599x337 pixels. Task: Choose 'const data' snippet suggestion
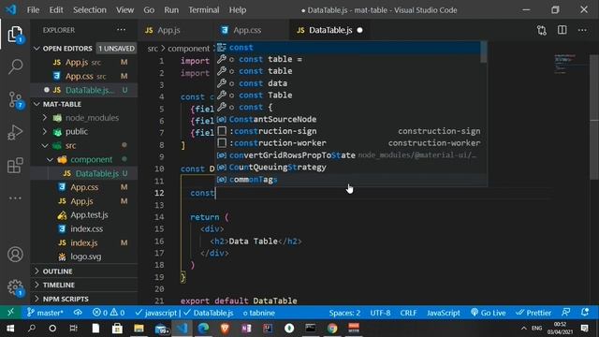pos(348,83)
